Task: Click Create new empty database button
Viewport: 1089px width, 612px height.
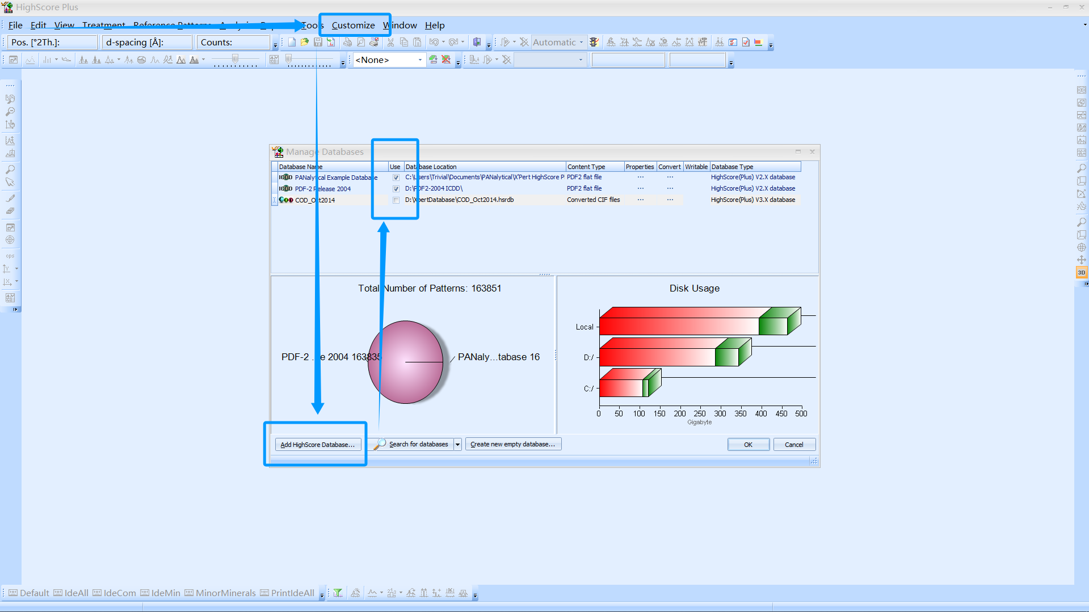Action: 513,444
